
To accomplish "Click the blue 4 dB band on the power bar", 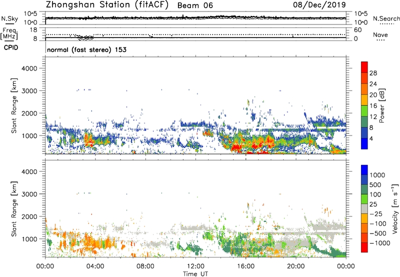I will pos(364,144).
